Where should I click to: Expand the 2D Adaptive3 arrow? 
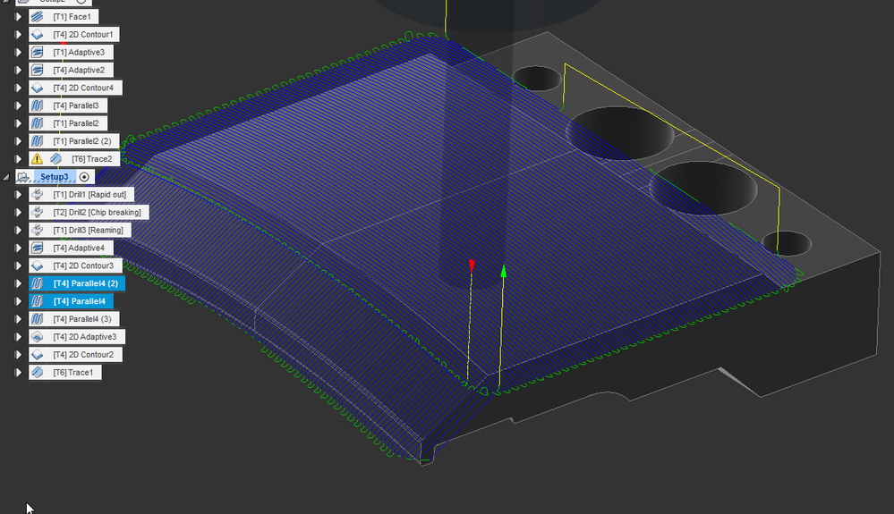tap(18, 337)
